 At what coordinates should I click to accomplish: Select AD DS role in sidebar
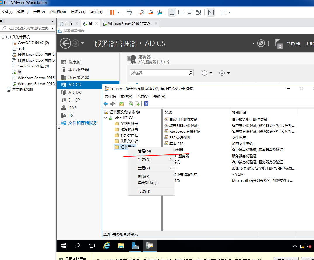click(x=79, y=93)
